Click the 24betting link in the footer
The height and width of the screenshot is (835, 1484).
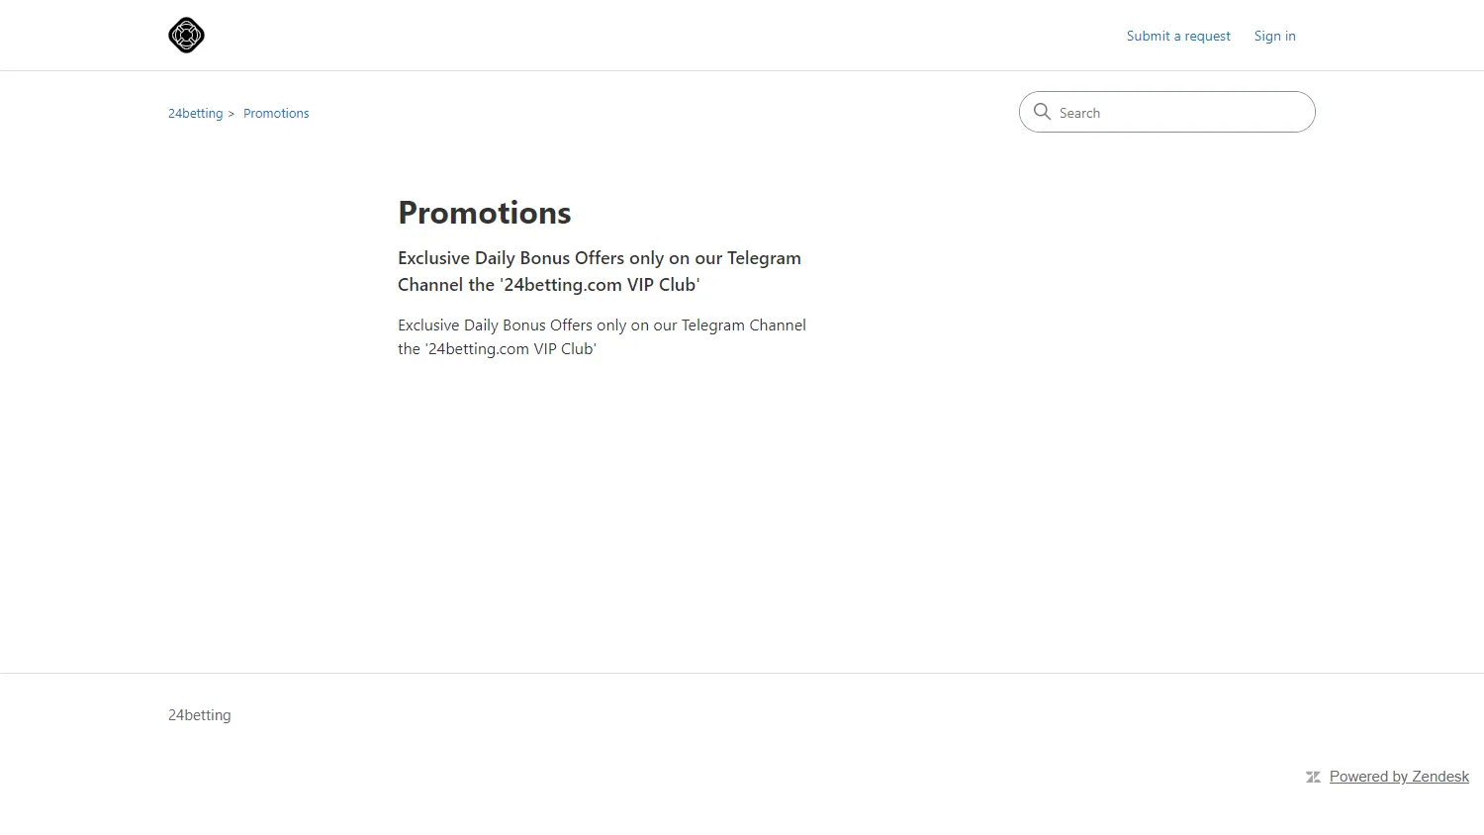199,715
